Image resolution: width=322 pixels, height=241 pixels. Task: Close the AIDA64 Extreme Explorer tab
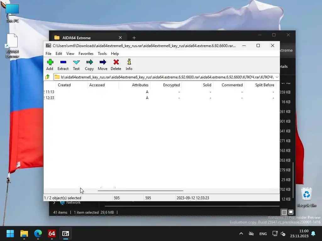pyautogui.click(x=120, y=38)
